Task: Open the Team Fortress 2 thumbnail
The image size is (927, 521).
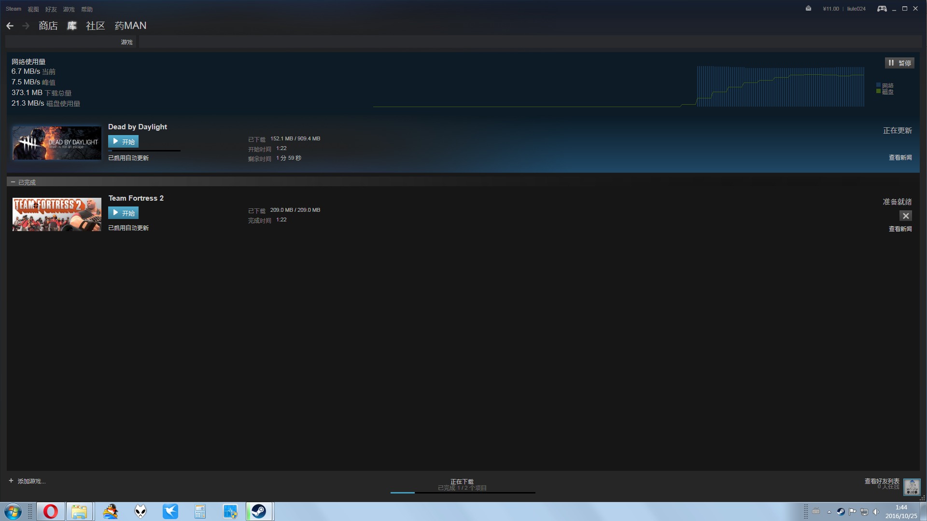Action: (x=57, y=214)
